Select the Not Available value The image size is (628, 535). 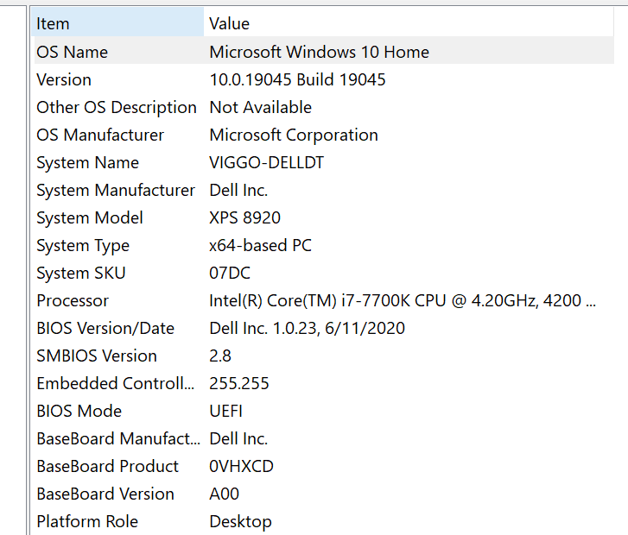(x=261, y=107)
